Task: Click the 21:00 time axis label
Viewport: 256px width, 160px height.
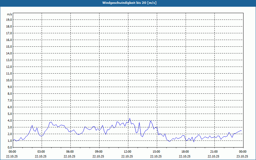Action: [214, 152]
